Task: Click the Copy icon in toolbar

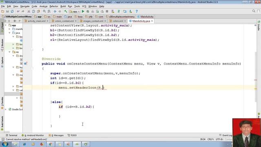Action: coord(33,11)
